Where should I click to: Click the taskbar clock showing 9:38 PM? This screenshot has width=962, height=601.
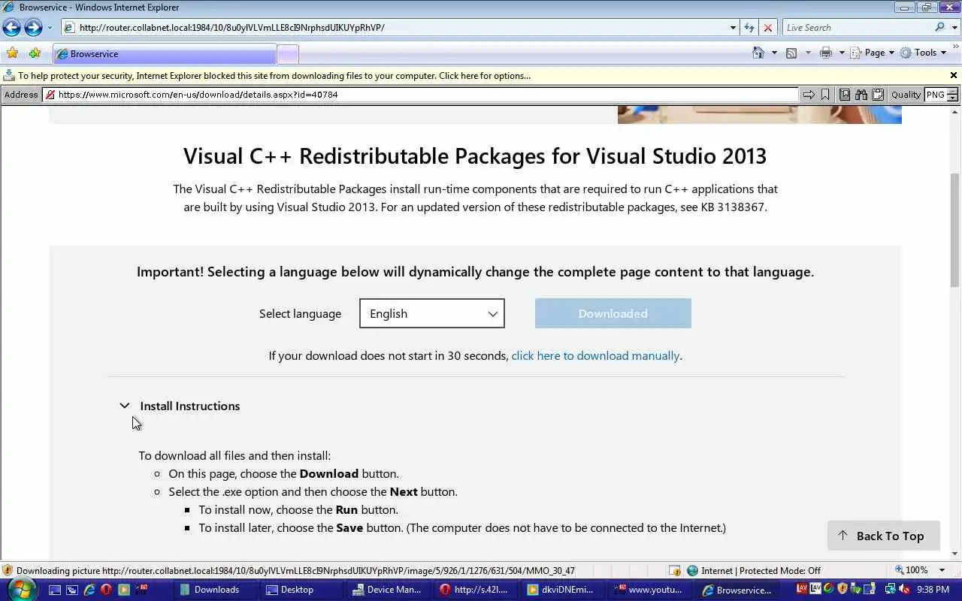(x=933, y=590)
